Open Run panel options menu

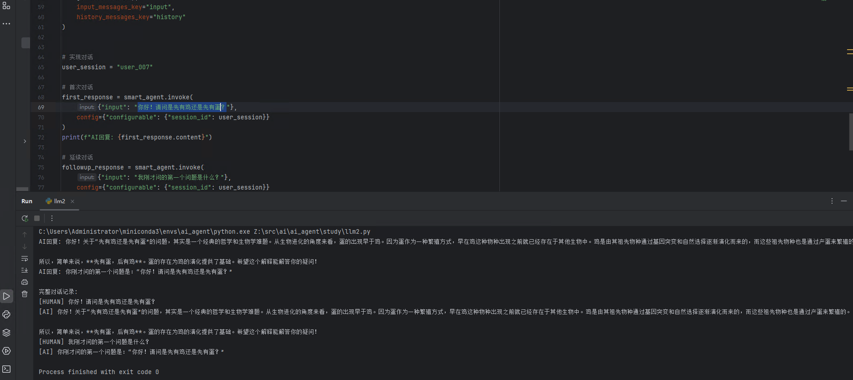tap(832, 201)
